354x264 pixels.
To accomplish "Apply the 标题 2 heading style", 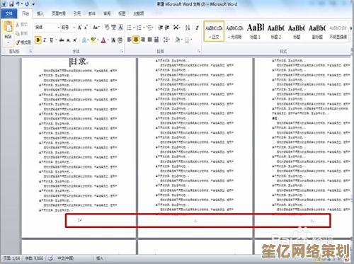I will coord(276,31).
